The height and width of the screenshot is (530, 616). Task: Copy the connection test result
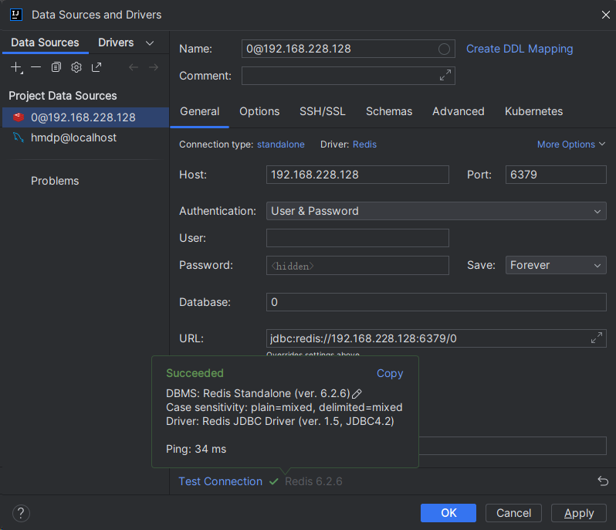point(390,373)
